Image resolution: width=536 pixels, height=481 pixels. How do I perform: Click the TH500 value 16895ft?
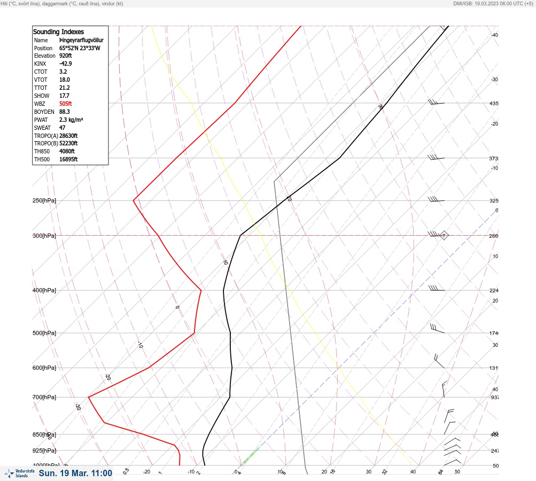(68, 159)
